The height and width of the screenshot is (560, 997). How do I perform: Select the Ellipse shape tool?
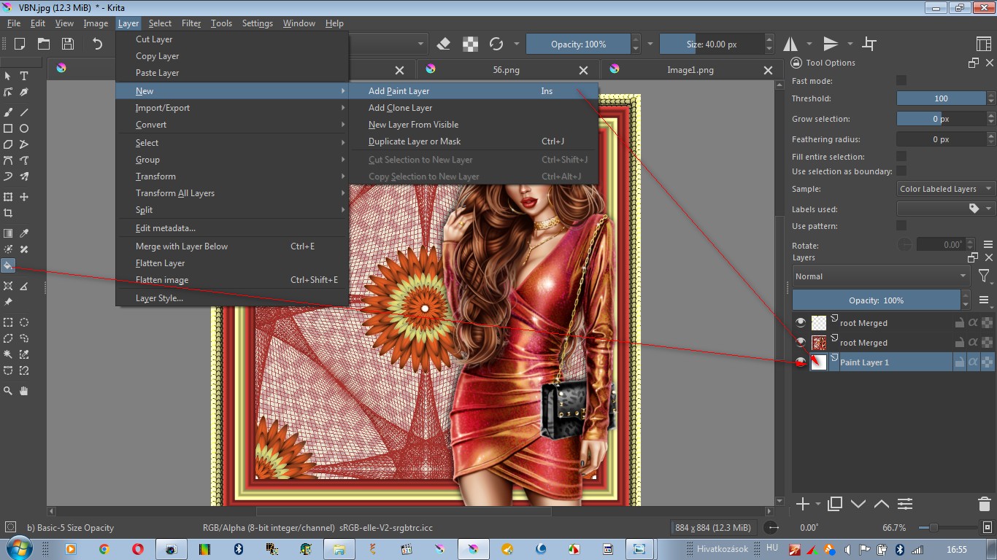[x=24, y=128]
